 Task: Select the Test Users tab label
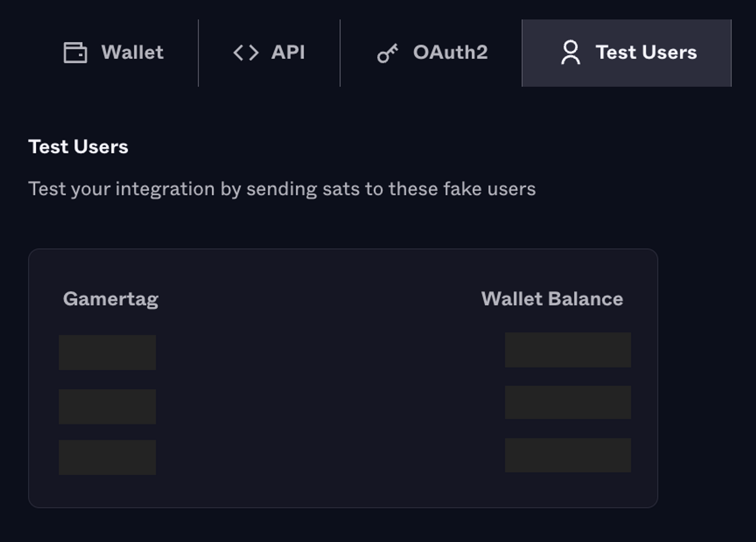click(x=646, y=52)
